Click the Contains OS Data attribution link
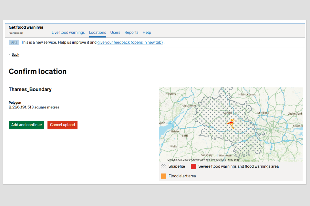This screenshot has height=206, width=310. tap(178, 160)
